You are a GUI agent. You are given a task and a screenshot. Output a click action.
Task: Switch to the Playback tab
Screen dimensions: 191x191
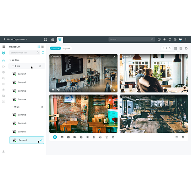click(x=66, y=48)
